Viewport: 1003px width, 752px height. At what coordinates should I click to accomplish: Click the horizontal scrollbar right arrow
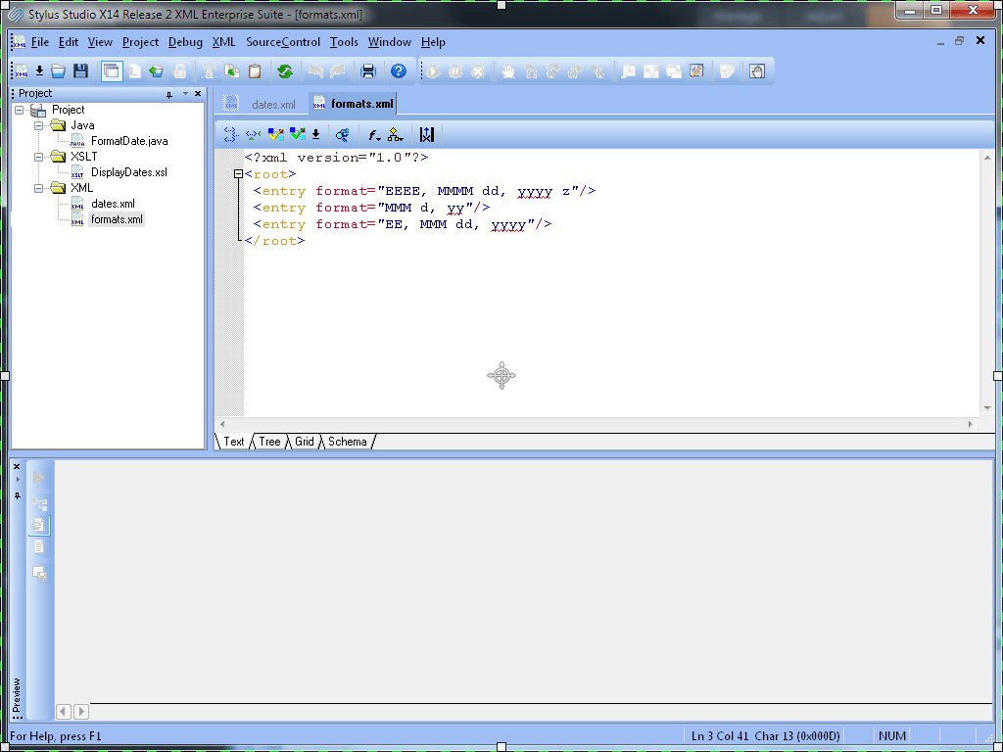point(970,423)
